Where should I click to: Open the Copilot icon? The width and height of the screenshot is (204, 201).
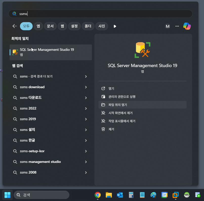(187, 26)
